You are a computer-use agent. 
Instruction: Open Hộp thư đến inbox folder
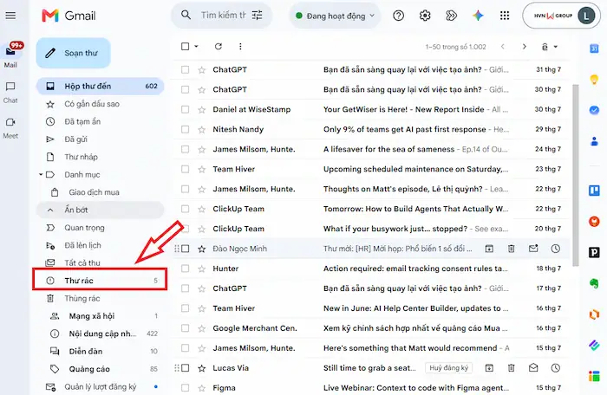click(x=101, y=86)
